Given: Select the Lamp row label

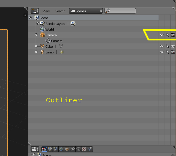Looking at the screenshot, I should [x=49, y=52].
